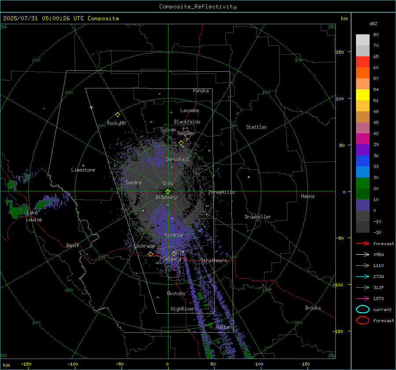Click the RockyMH label
Screen dimensions: 396x370
click(116, 123)
